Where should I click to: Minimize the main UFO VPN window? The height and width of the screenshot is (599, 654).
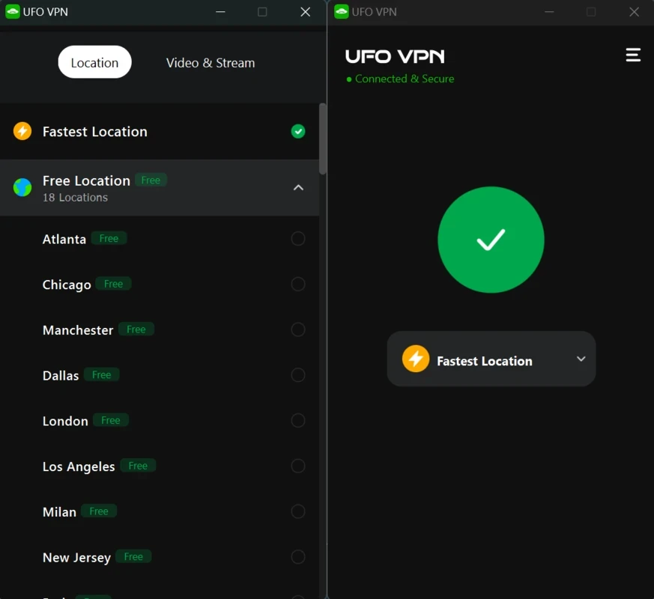pyautogui.click(x=549, y=12)
